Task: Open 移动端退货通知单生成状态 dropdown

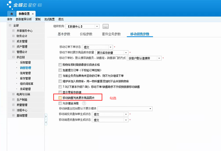Action: (x=126, y=120)
